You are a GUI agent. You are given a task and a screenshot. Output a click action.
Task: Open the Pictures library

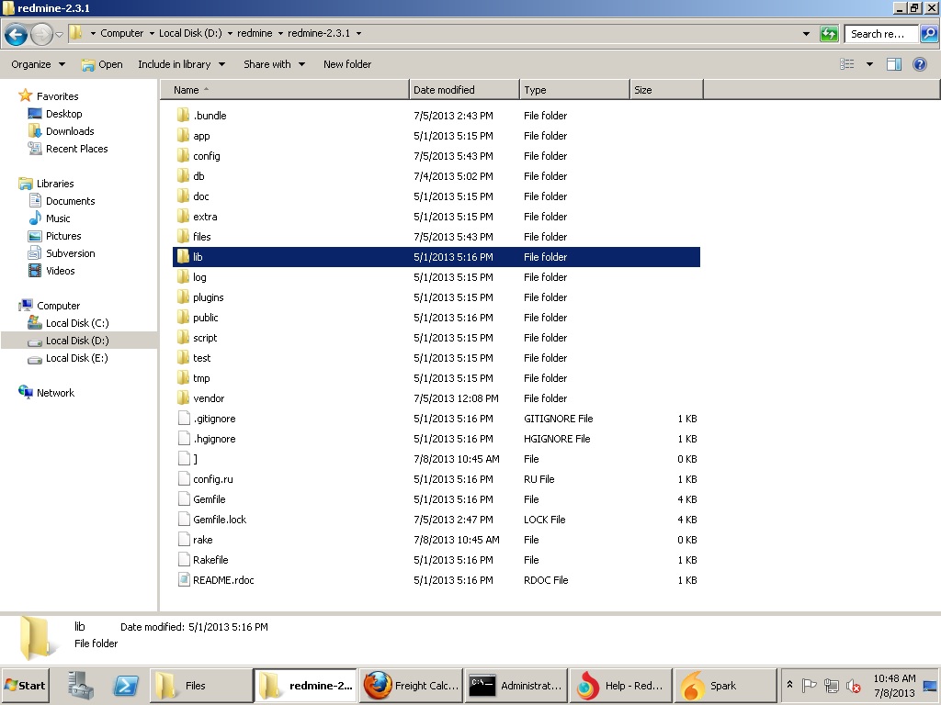point(63,236)
